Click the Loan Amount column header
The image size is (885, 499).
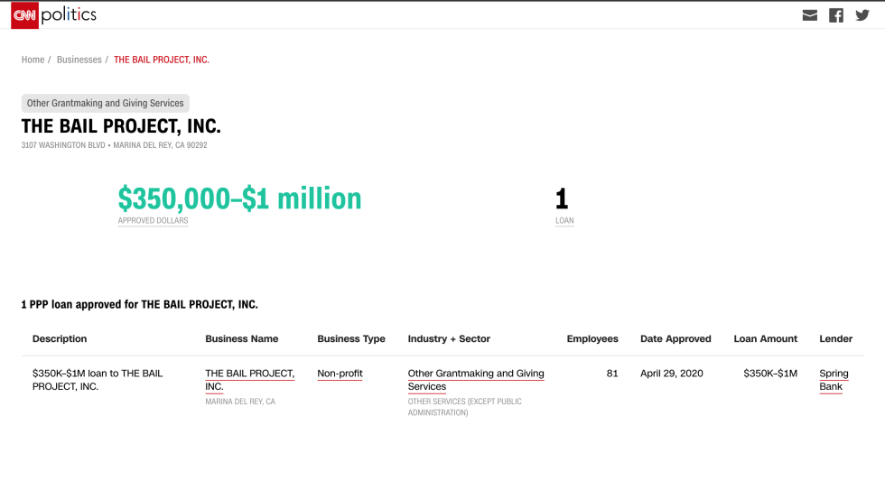[766, 339]
